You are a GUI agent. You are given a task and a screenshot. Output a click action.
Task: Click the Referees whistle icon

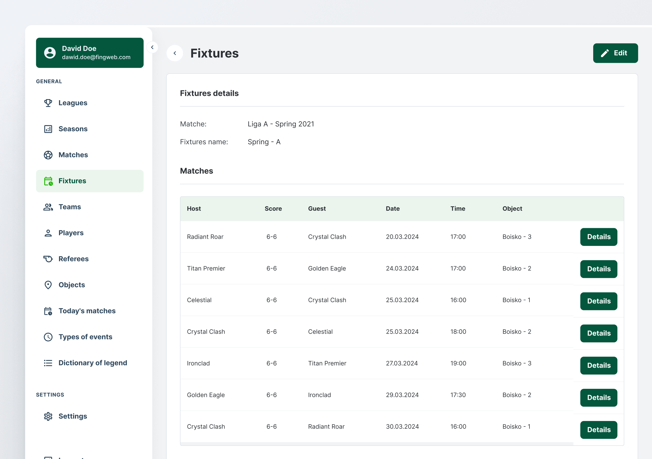coord(48,259)
